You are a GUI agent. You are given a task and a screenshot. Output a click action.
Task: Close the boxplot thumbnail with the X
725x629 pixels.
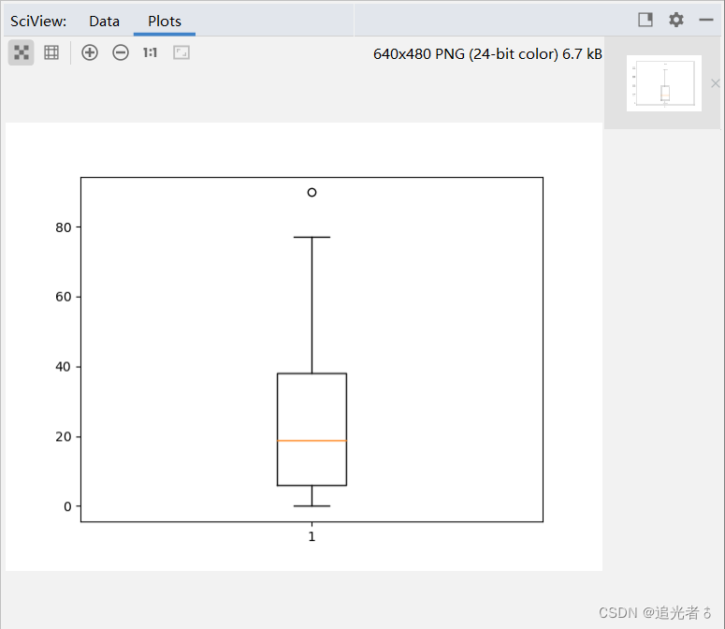tap(716, 83)
